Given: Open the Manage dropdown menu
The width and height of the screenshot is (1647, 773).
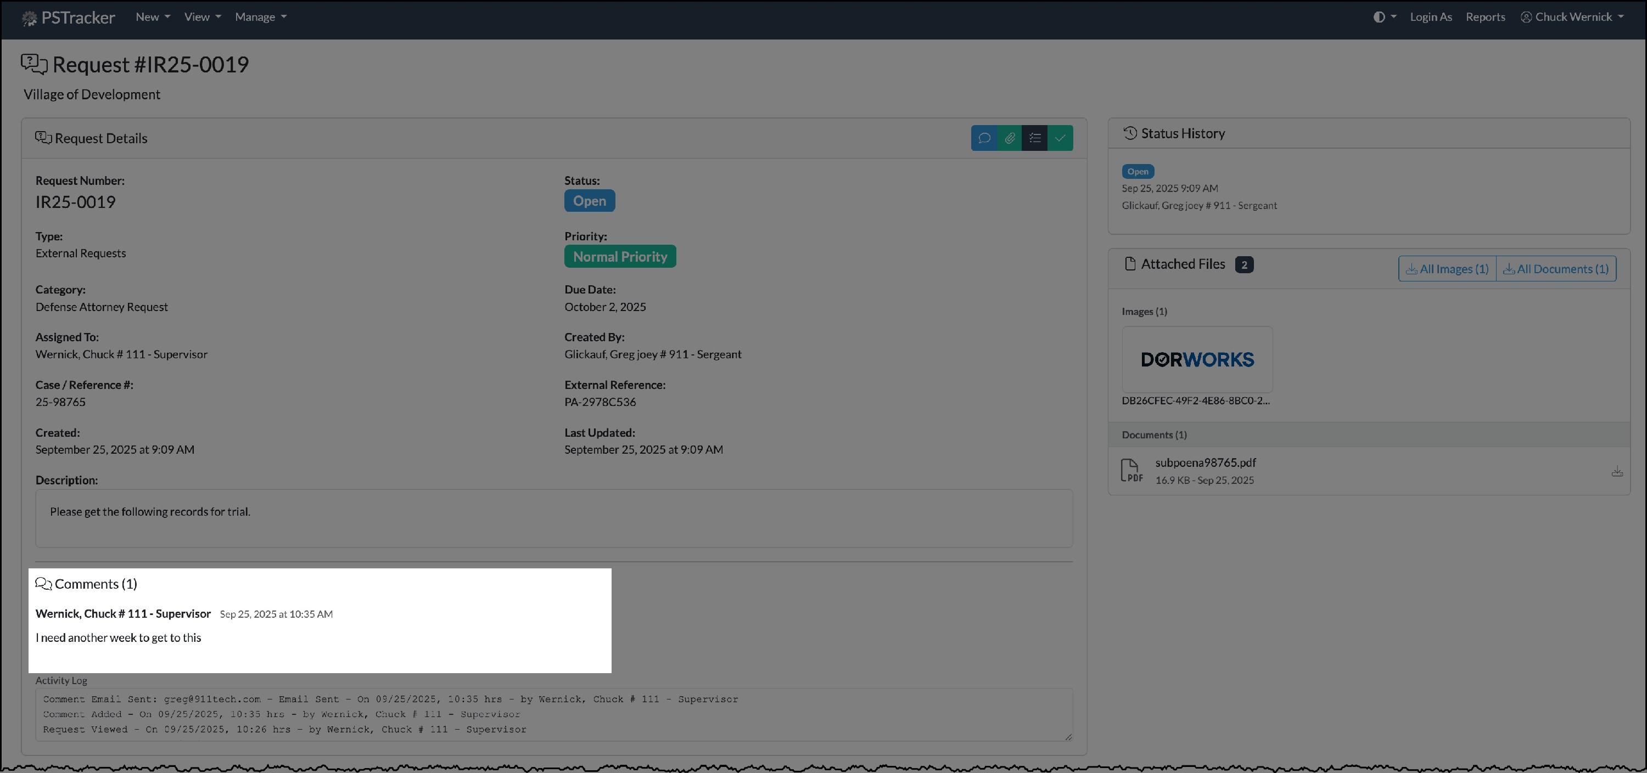Looking at the screenshot, I should pyautogui.click(x=260, y=17).
